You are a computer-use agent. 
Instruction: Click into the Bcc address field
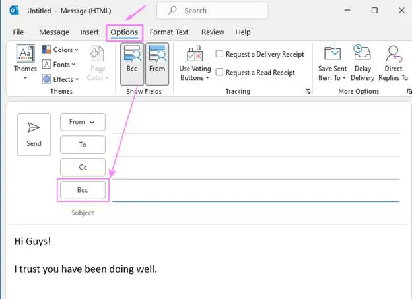(x=256, y=191)
